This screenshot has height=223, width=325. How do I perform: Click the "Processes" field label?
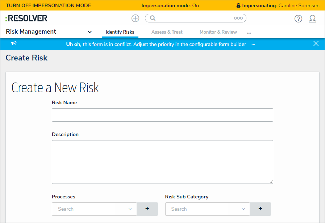point(63,197)
